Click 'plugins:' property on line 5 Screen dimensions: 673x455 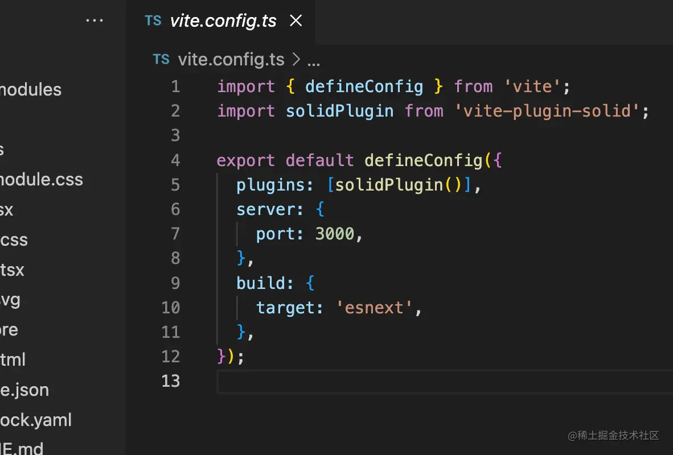point(274,185)
